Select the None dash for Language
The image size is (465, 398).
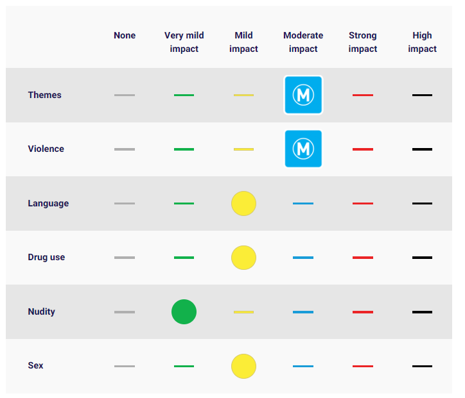[x=125, y=203]
